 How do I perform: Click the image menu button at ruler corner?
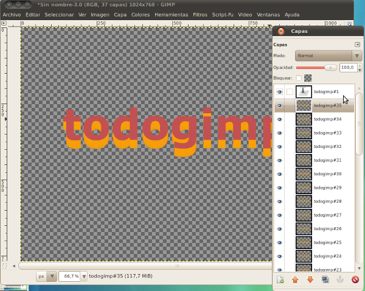tap(4, 23)
